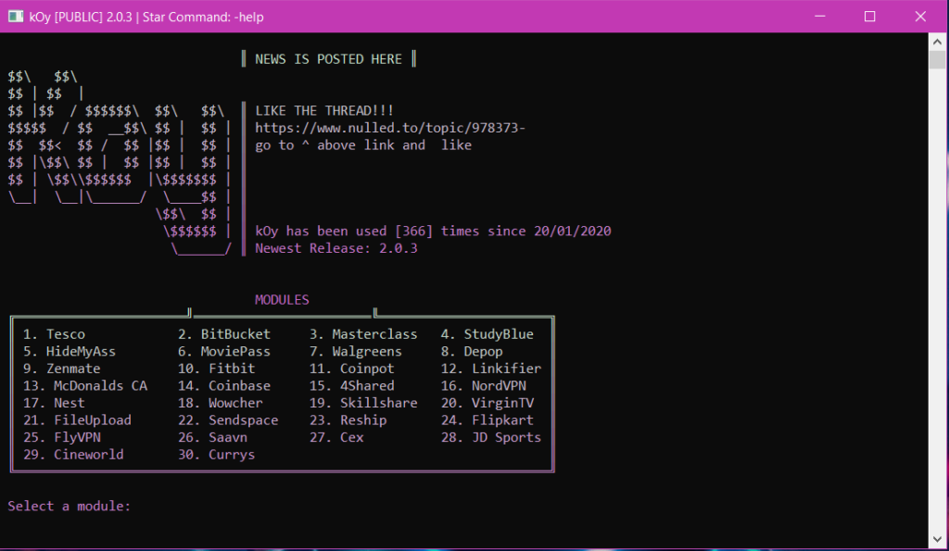Click module '13. McDonalds CA'

[85, 386]
